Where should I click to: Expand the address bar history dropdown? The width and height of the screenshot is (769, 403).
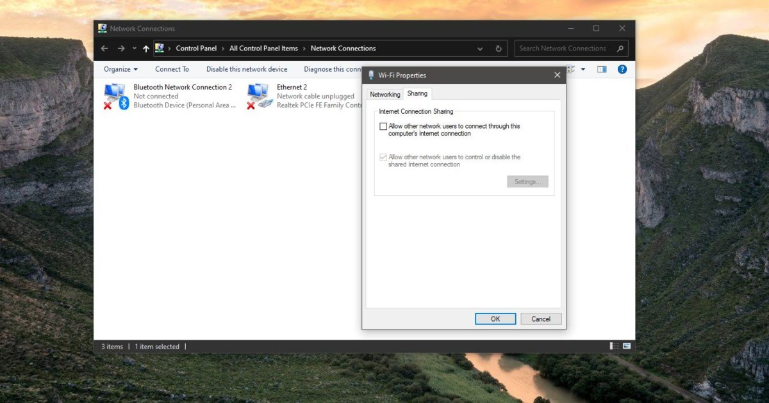pyautogui.click(x=480, y=49)
